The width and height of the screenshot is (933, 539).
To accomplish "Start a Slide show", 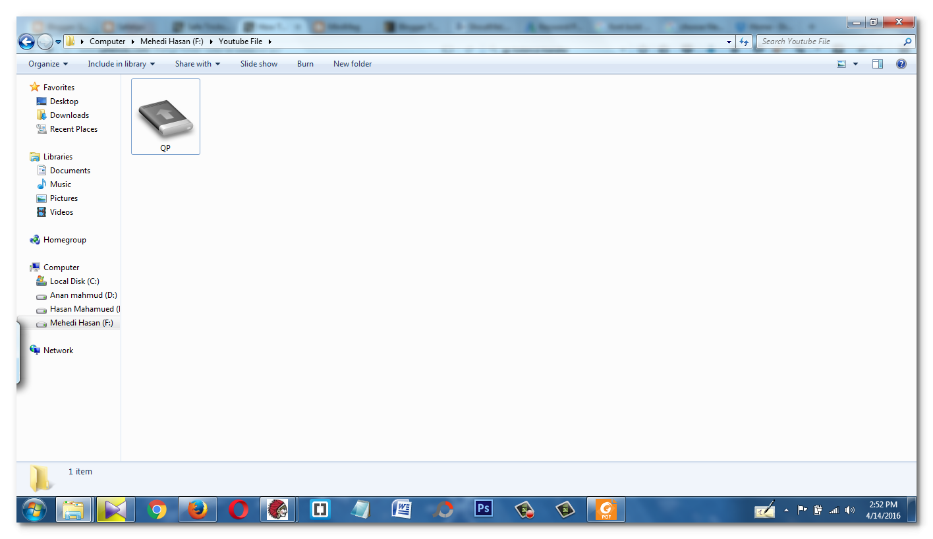I will [259, 64].
